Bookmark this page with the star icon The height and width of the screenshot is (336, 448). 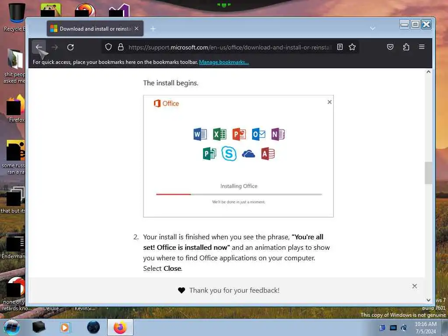(352, 47)
